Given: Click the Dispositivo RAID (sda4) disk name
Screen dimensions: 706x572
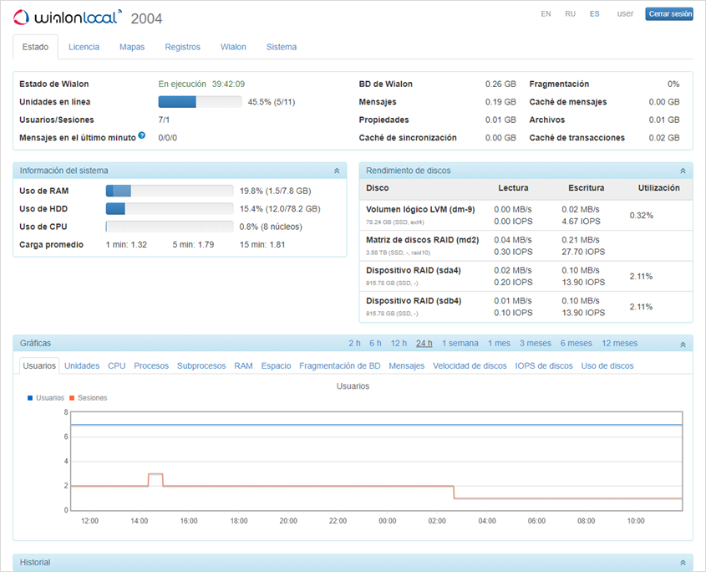Looking at the screenshot, I should point(414,270).
